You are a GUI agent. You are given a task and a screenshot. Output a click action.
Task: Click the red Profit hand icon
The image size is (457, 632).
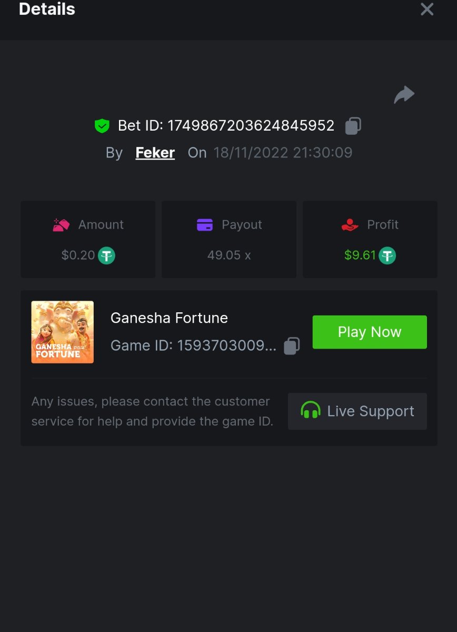(350, 225)
